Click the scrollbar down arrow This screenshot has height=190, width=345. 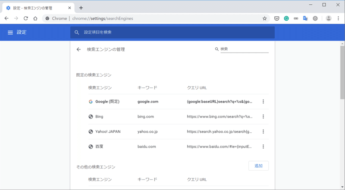coord(342,187)
